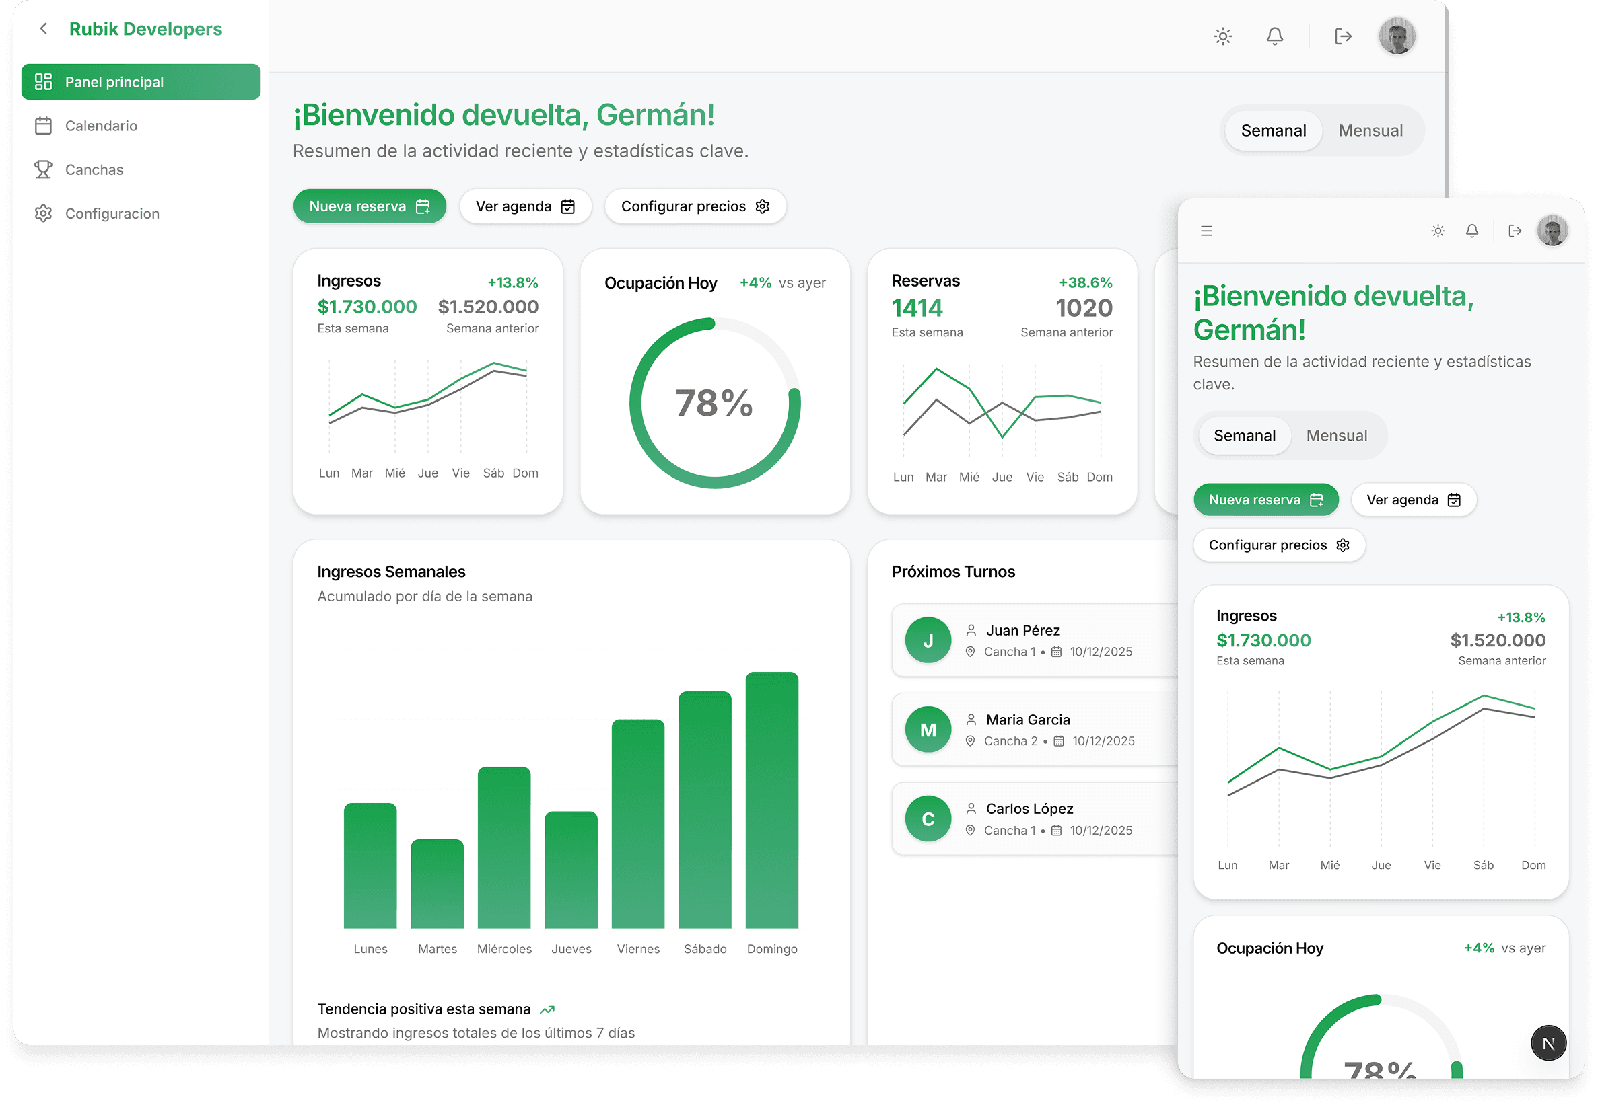Image resolution: width=1598 pixels, height=1105 pixels.
Task: Select Juan Pérez upcoming turn card
Action: point(1033,640)
